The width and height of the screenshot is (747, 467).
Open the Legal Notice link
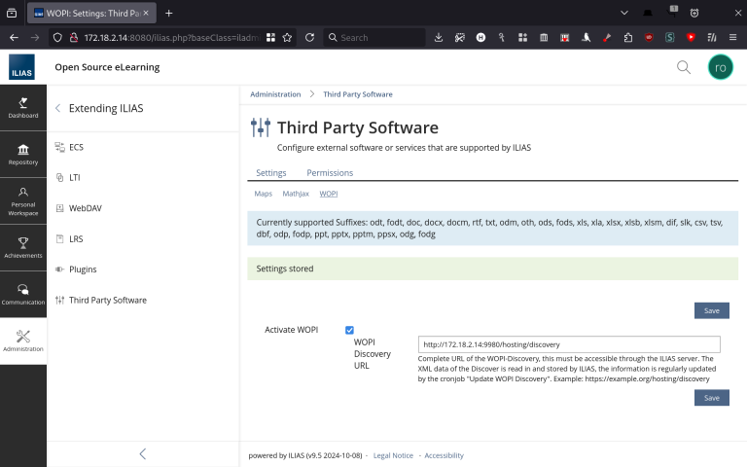tap(393, 455)
